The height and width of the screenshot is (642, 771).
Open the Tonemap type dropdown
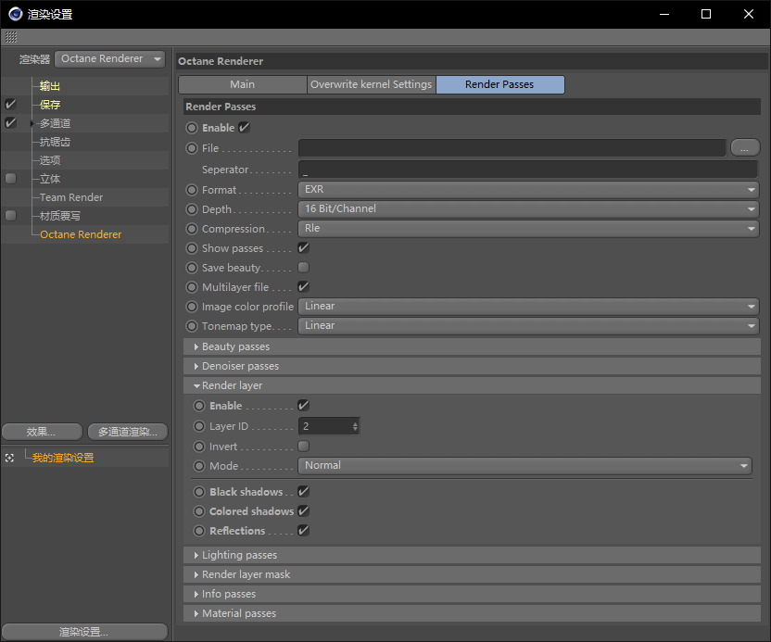click(528, 325)
